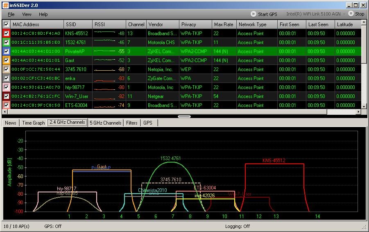Viewport: 369px width, 232px height.
Task: Click the resize grip in status bar corner
Action: [364, 227]
